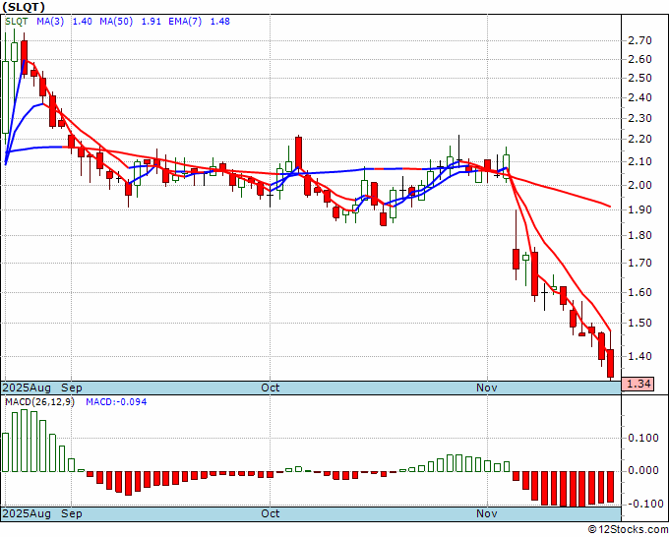Select the EMA(7) legend label

tap(185, 22)
